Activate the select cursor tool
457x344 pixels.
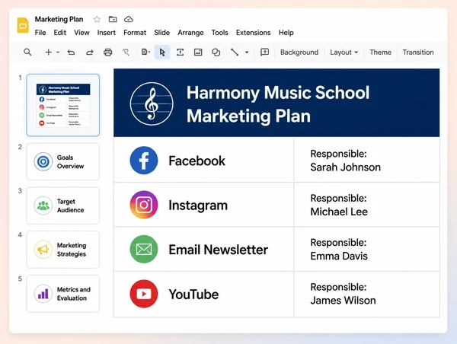point(162,53)
